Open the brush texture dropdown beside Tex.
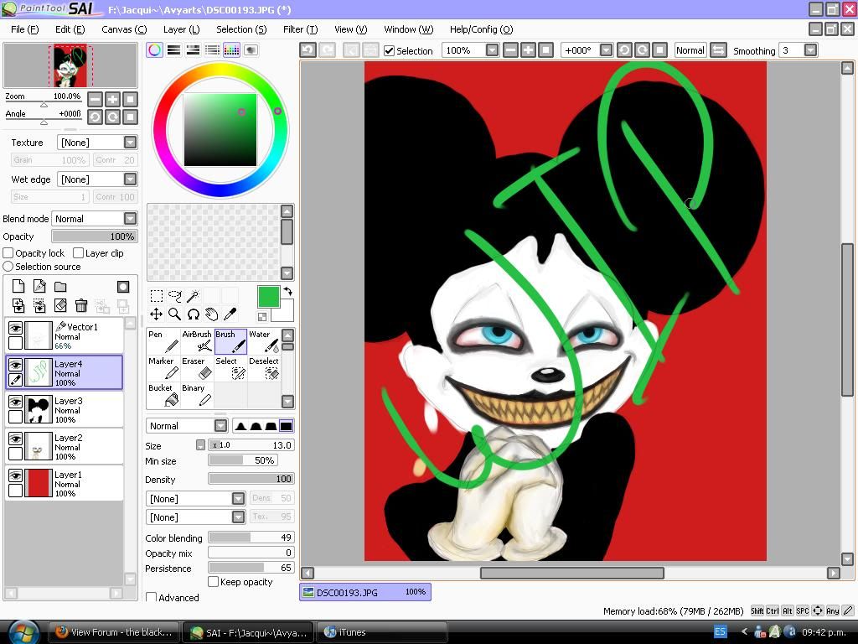 pos(238,517)
